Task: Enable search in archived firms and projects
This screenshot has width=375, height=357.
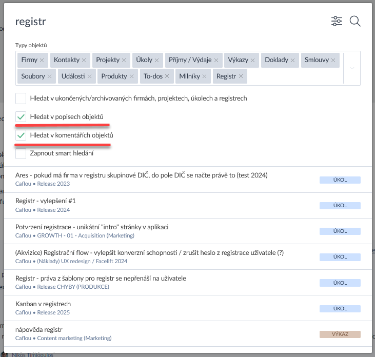Action: click(21, 98)
